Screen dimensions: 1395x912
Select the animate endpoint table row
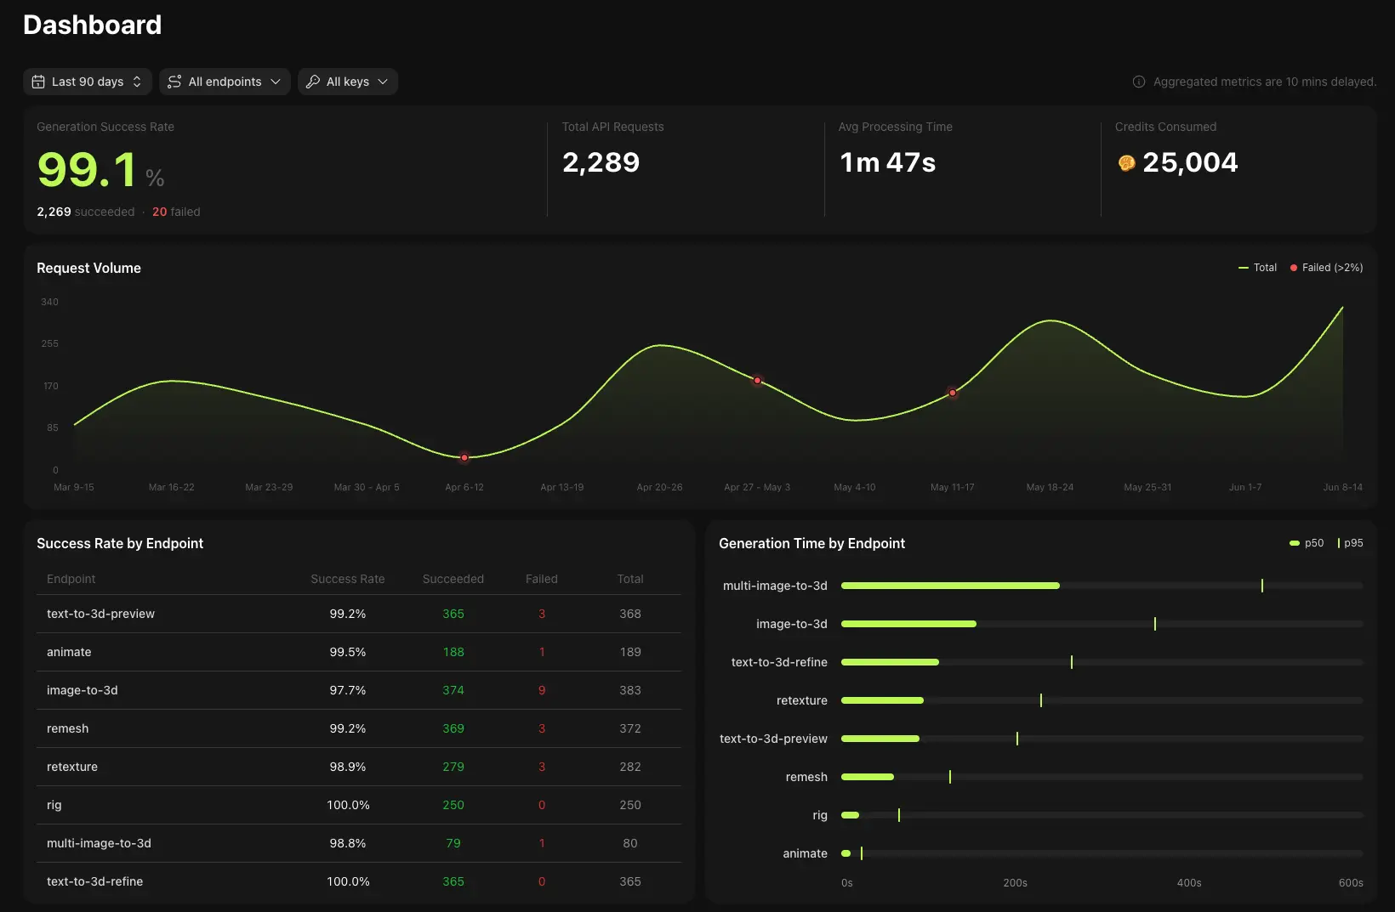pyautogui.click(x=359, y=652)
